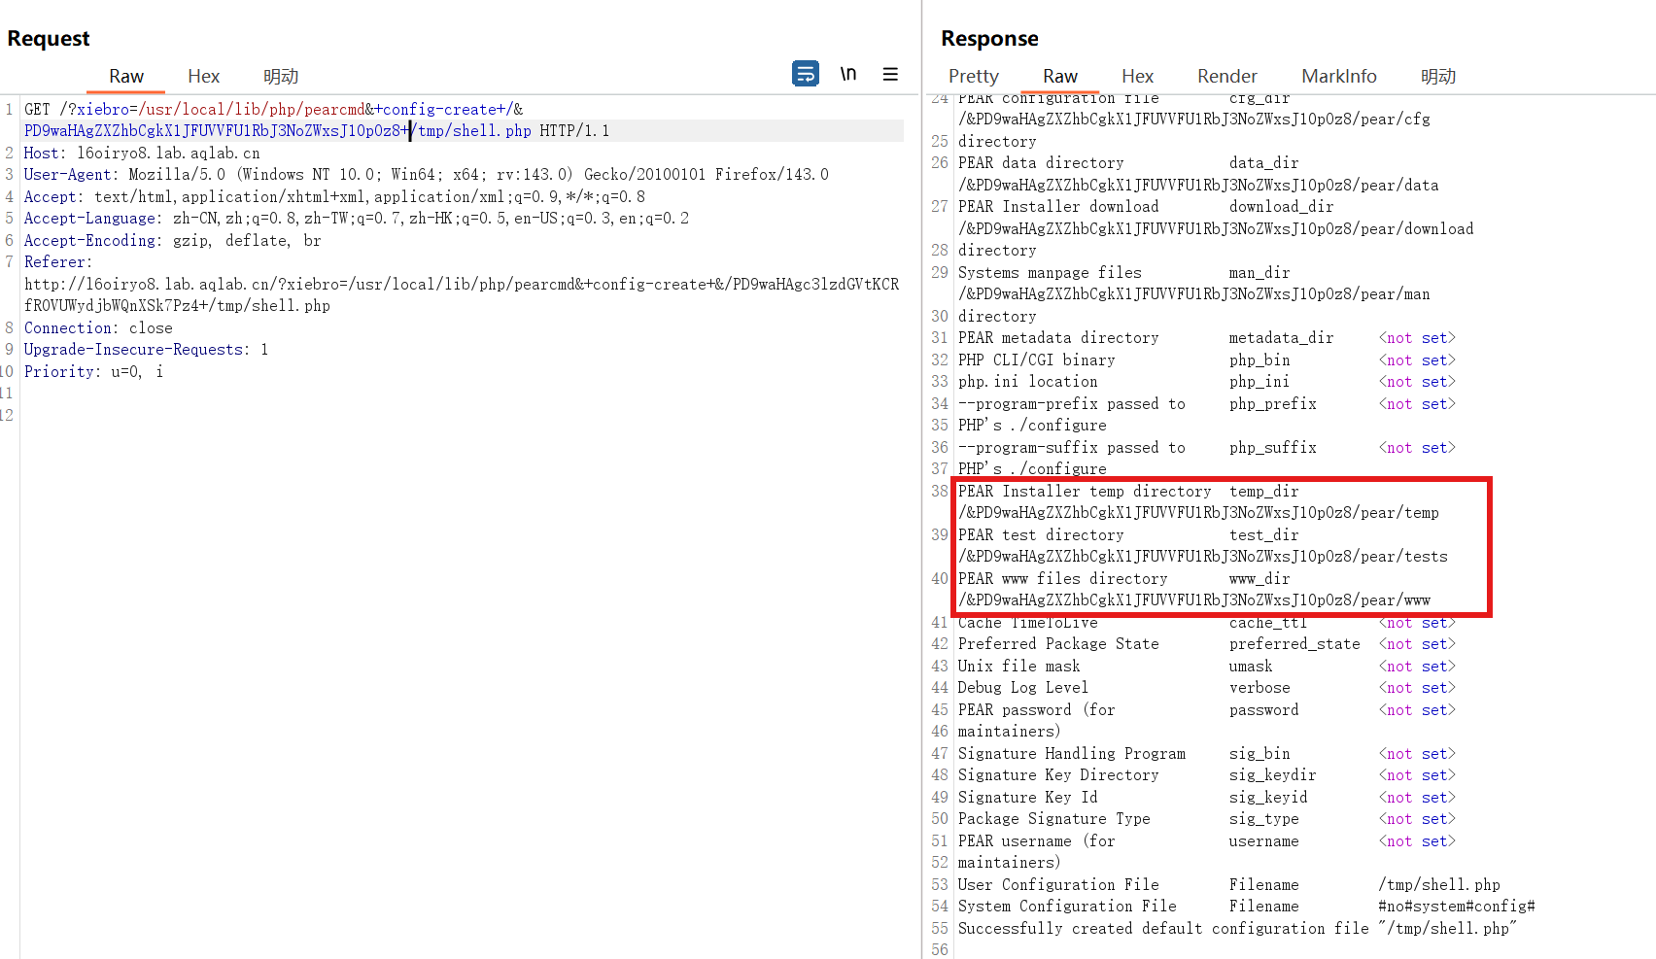The image size is (1656, 959).
Task: Click 'Signature Key Directory' response line
Action: tap(1058, 775)
